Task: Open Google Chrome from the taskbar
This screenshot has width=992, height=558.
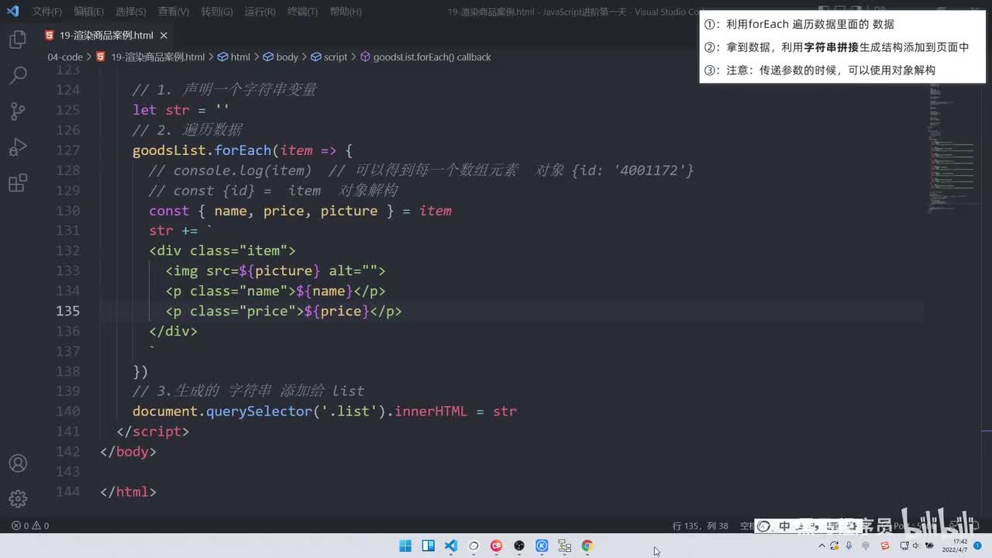Action: click(587, 546)
